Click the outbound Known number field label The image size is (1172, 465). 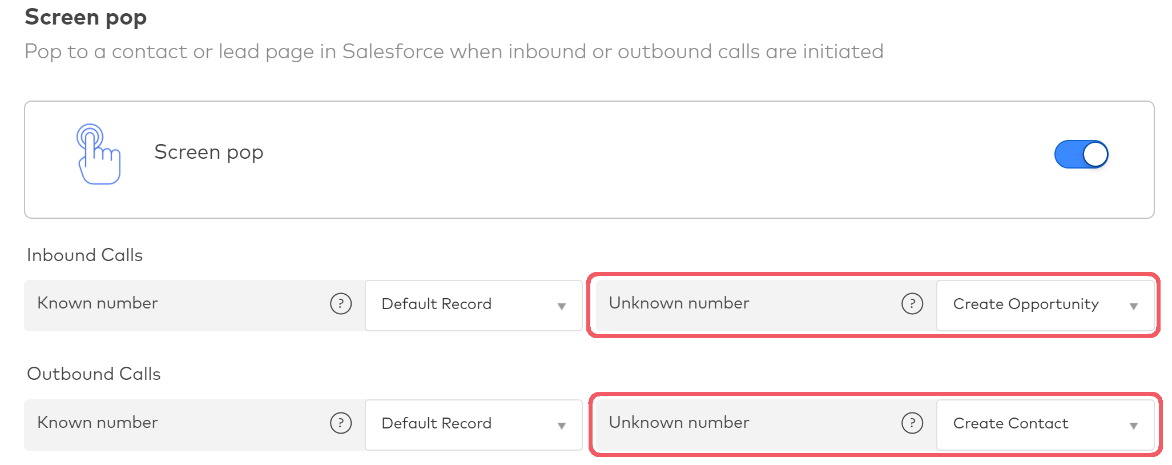click(x=98, y=423)
